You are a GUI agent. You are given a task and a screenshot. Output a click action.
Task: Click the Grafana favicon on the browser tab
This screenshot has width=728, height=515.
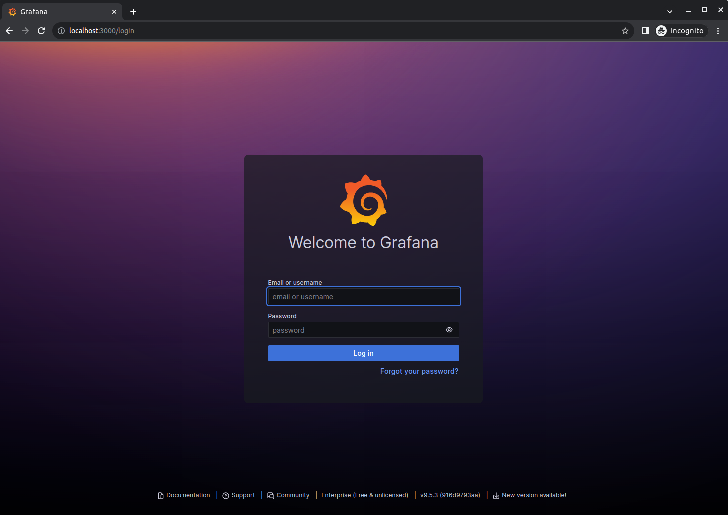tap(12, 11)
